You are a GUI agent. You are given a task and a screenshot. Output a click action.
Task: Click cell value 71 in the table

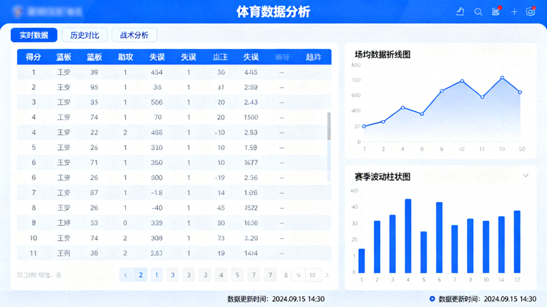point(94,162)
